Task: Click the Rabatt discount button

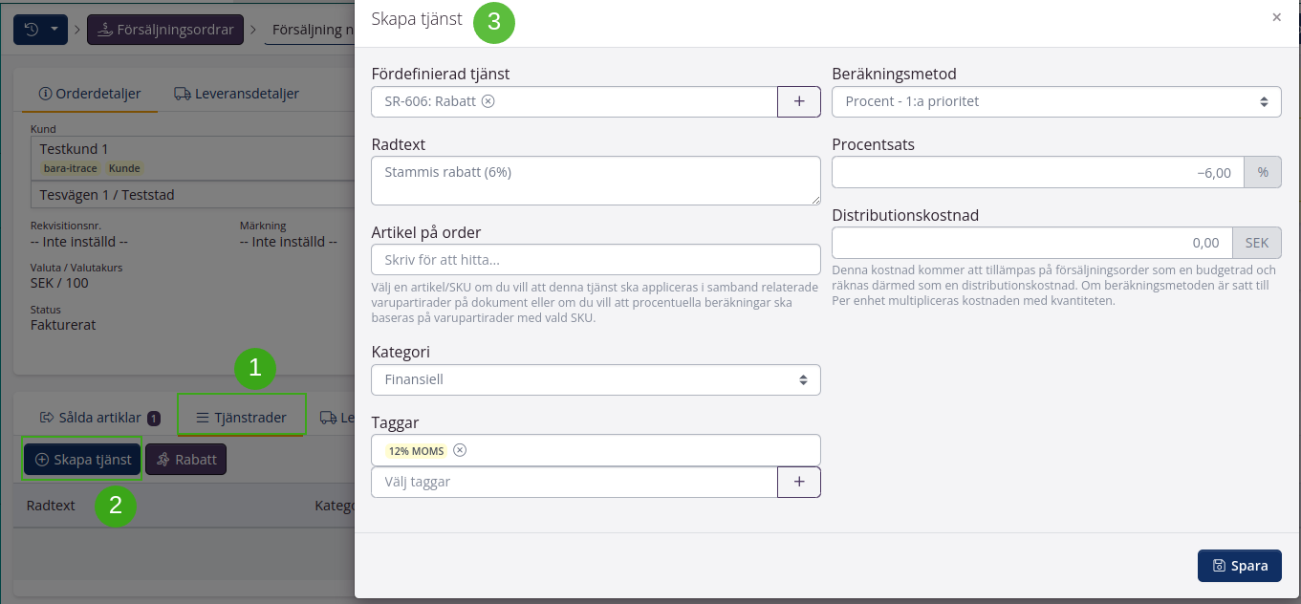Action: click(186, 460)
